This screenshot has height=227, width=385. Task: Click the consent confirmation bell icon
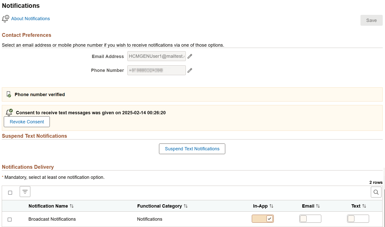coord(9,112)
